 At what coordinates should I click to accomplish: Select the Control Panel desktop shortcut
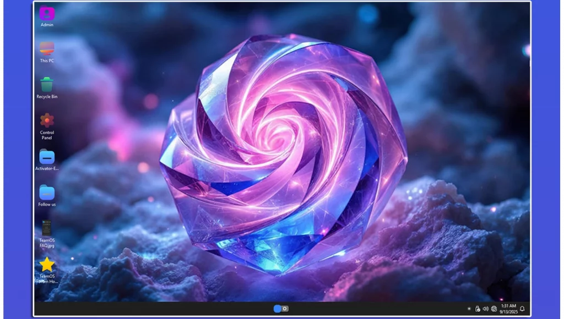pos(47,120)
